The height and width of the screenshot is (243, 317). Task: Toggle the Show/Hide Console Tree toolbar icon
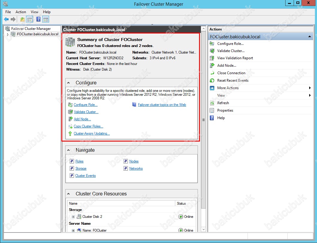pyautogui.click(x=30, y=19)
